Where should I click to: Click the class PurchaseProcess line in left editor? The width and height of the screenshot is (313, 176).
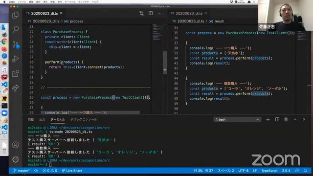[64, 32]
